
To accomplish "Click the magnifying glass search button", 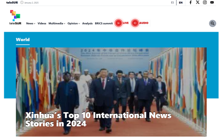I will [212, 24].
